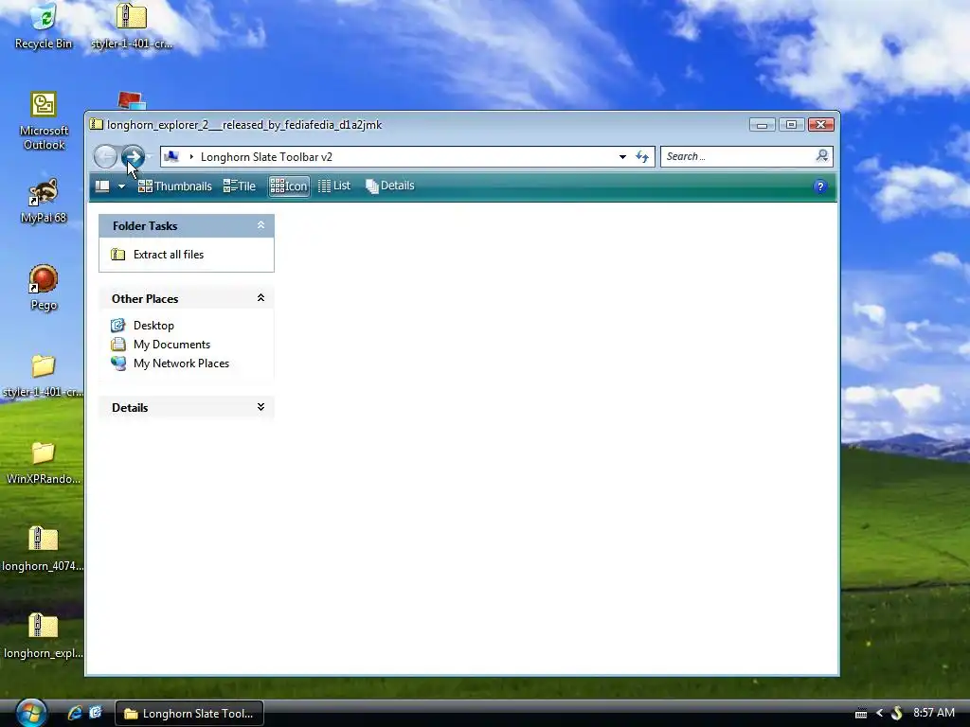Screen dimensions: 970x727
Task: Close the longhorn_explorer window
Action: pyautogui.click(x=821, y=125)
